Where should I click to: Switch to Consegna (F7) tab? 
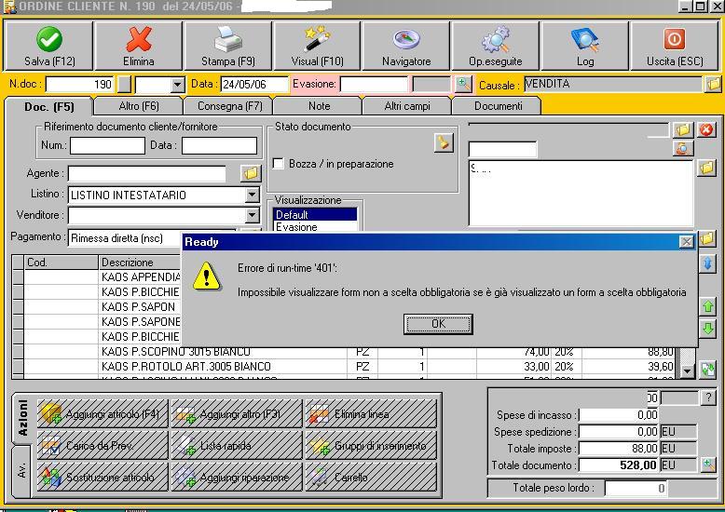[229, 106]
